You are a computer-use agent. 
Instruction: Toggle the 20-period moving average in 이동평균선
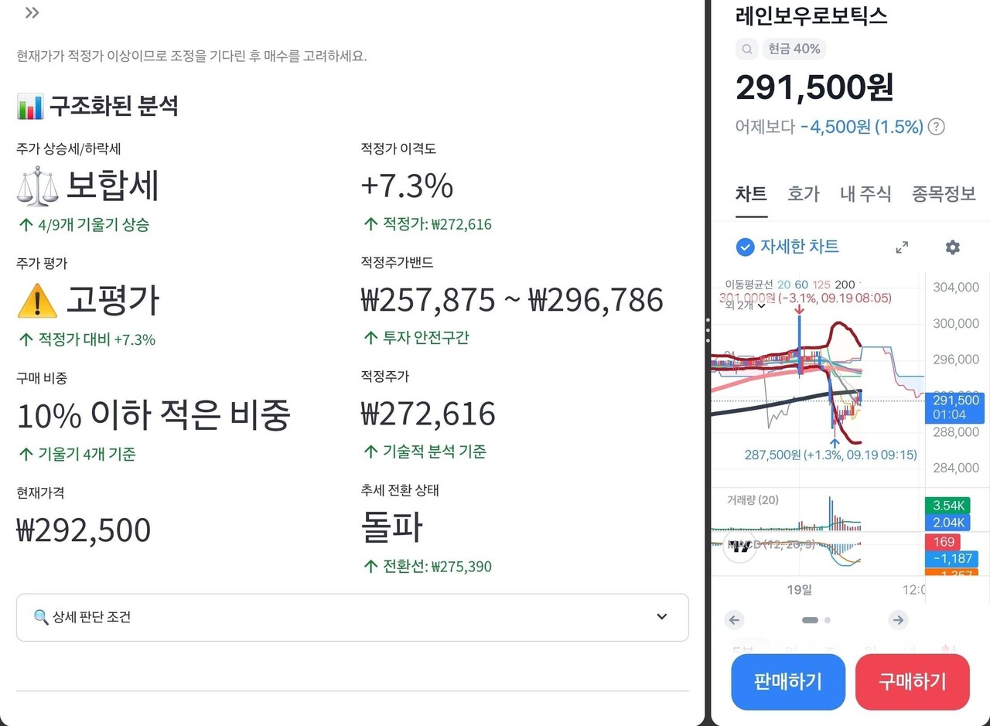(783, 285)
